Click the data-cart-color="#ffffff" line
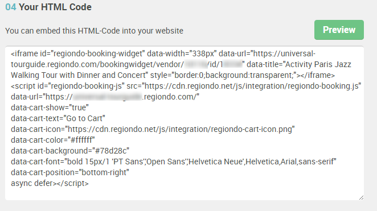Viewport: 377px width, 211px height. (x=53, y=140)
